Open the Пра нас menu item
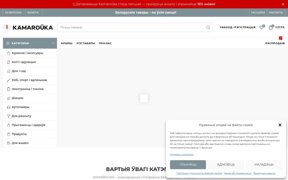This screenshot has height=180, width=288. [105, 43]
